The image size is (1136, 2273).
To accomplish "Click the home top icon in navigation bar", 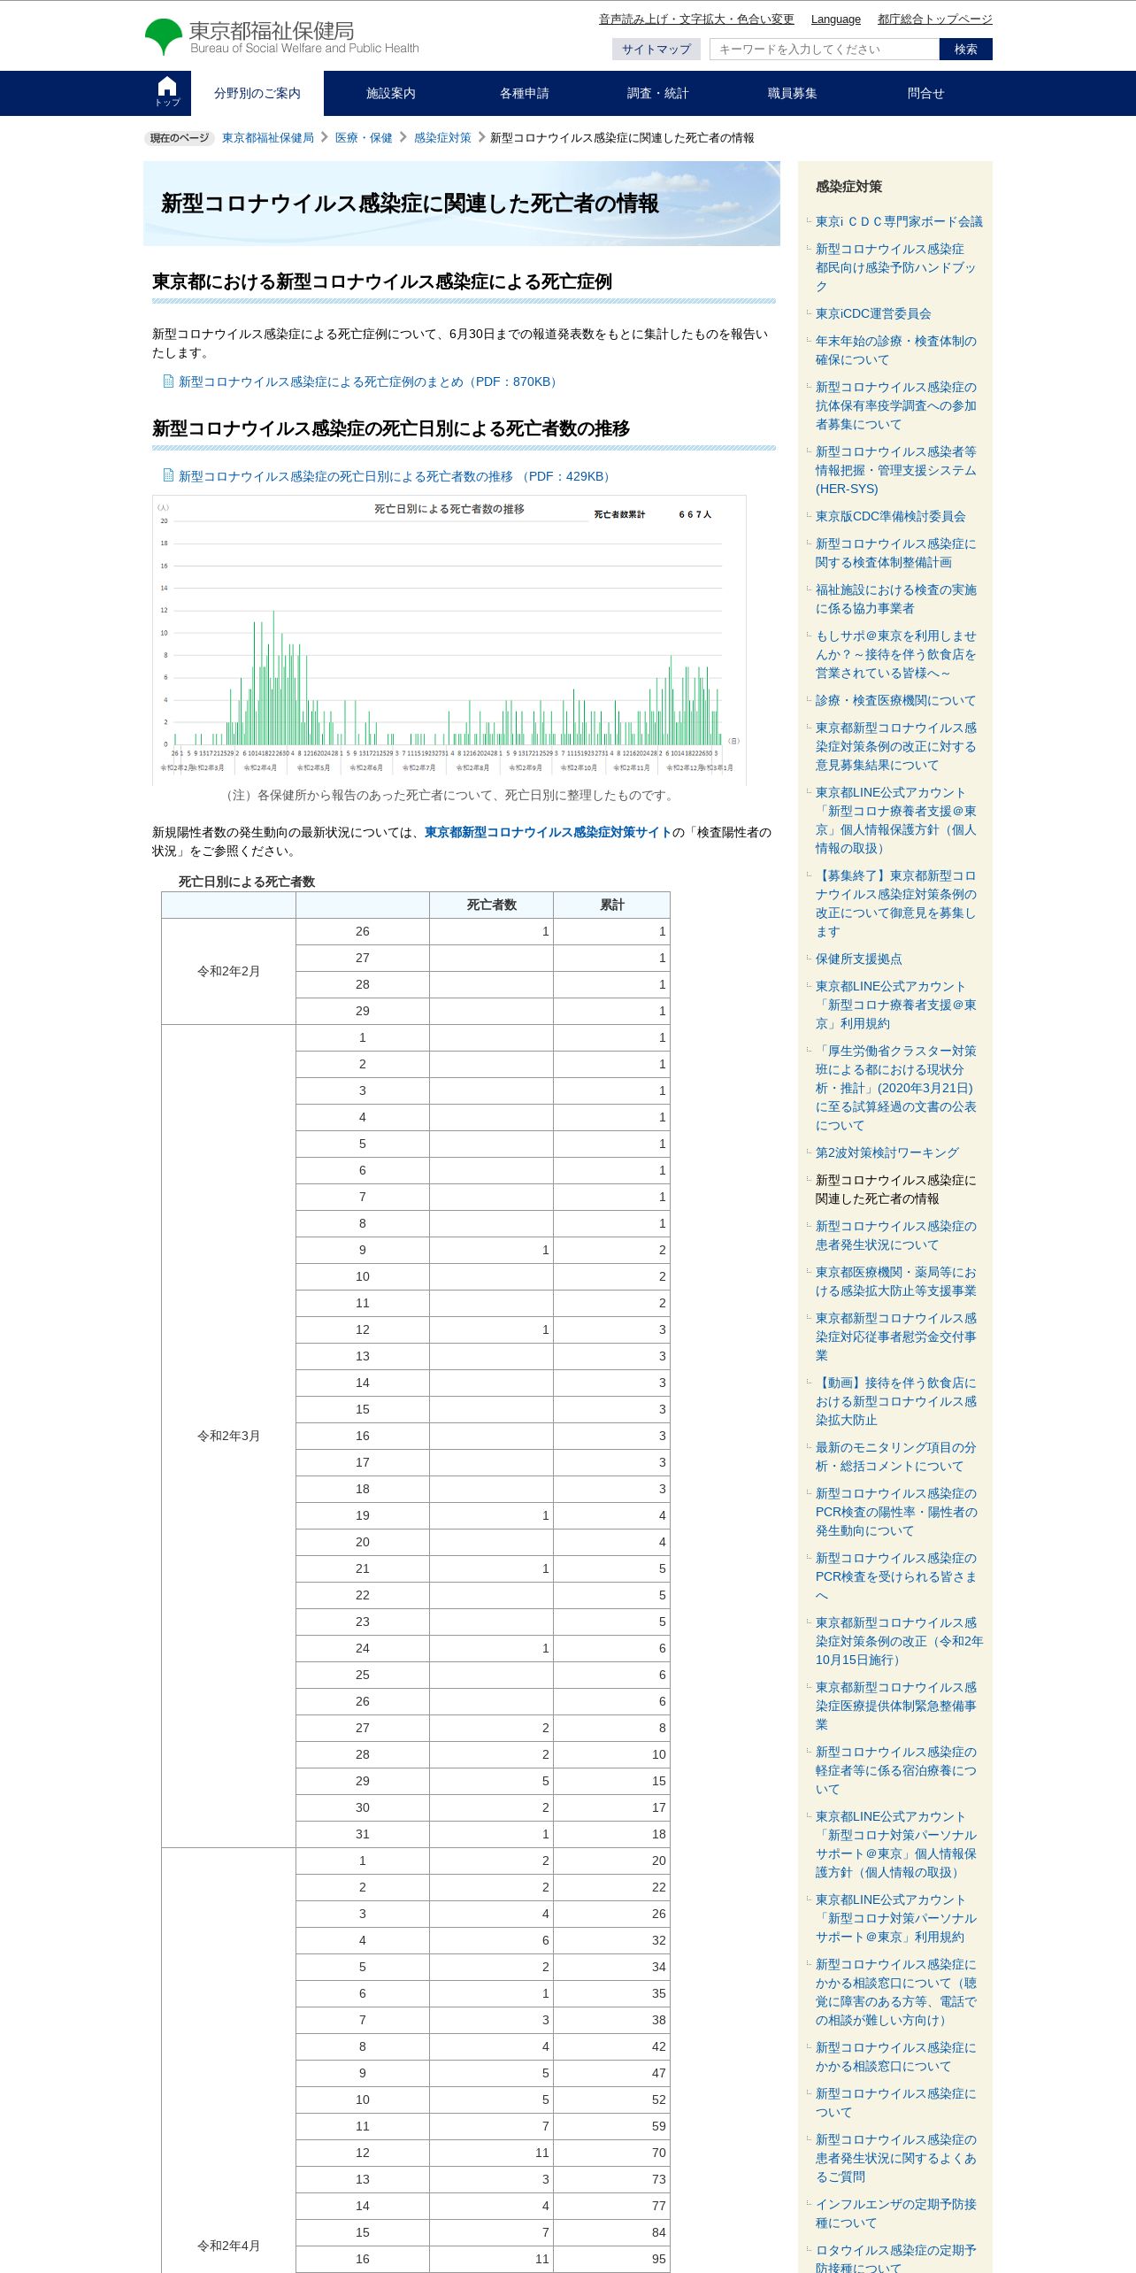I will [x=167, y=93].
